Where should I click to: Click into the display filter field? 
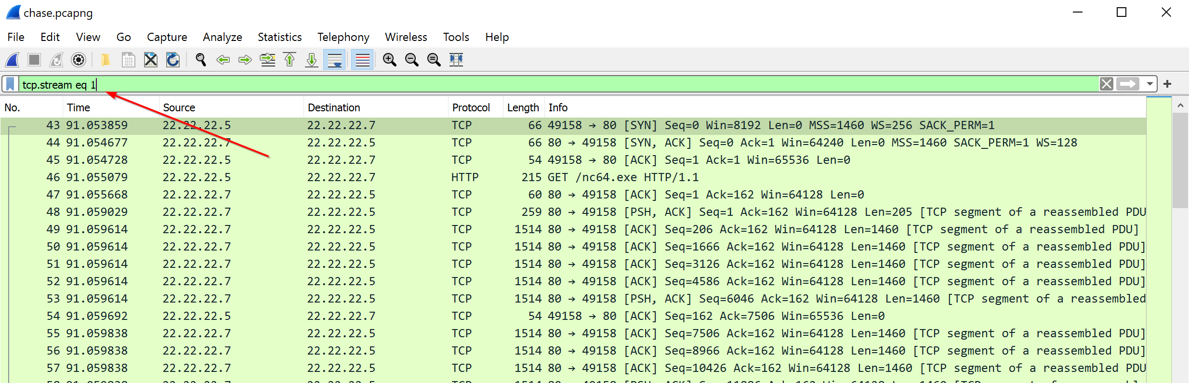(x=559, y=84)
